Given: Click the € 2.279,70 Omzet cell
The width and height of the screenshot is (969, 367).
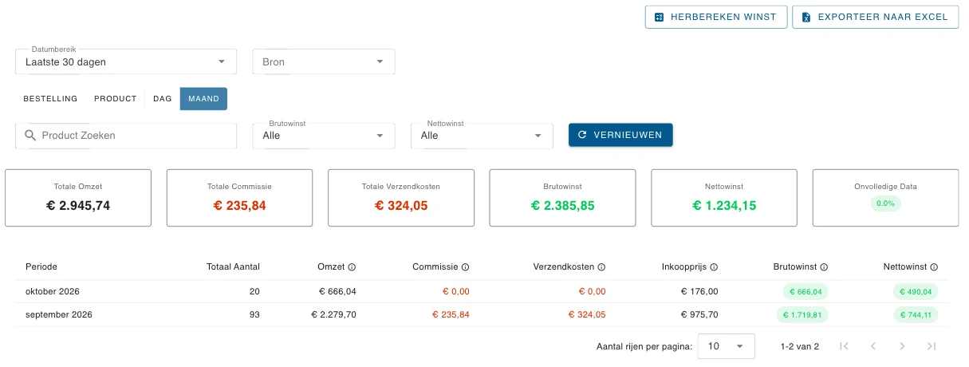Looking at the screenshot, I should click(333, 314).
